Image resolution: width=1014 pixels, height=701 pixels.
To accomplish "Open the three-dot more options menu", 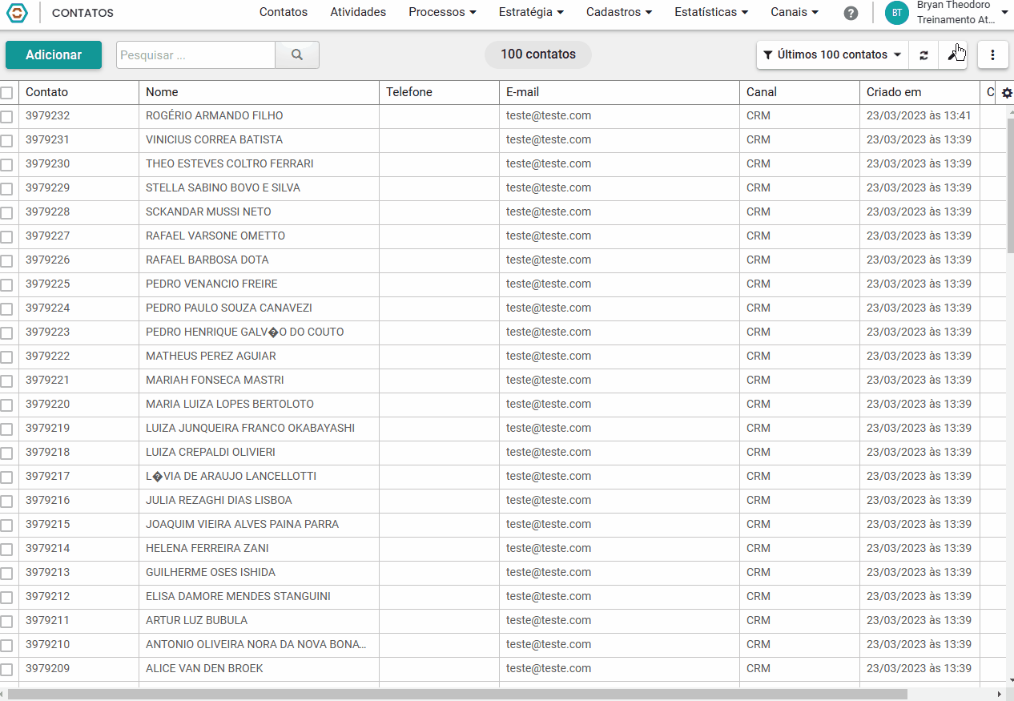I will point(993,54).
